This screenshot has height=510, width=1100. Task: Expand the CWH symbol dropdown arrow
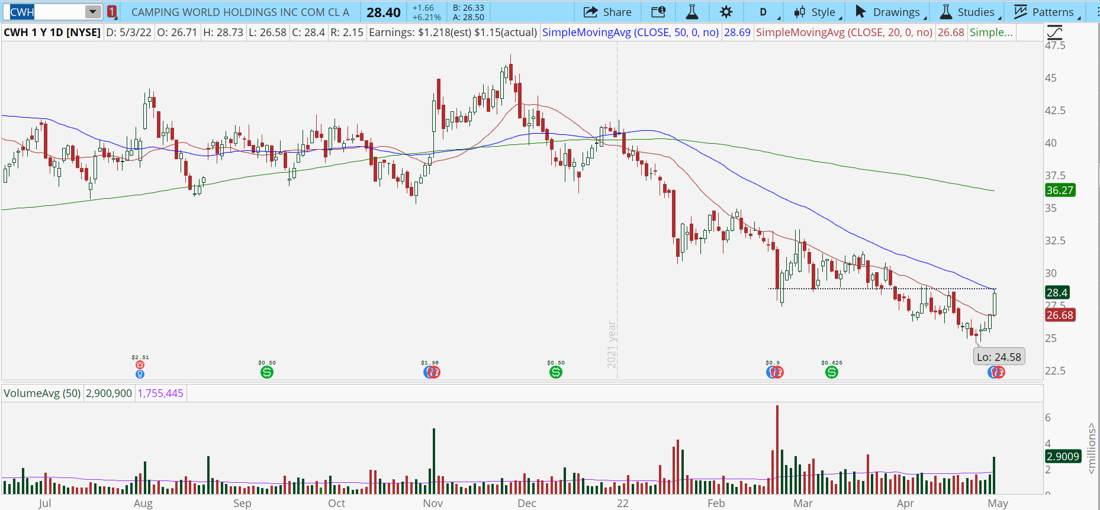click(x=92, y=12)
